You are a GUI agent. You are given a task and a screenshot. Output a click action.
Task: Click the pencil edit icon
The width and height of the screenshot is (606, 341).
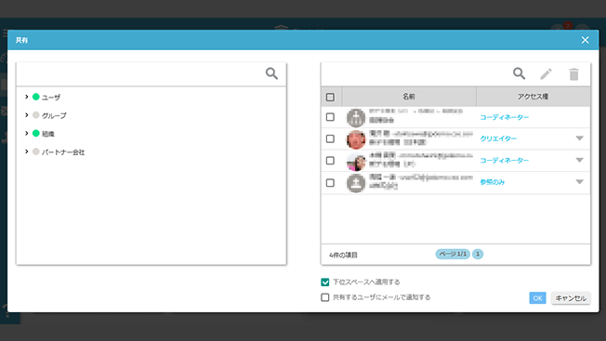(x=547, y=73)
